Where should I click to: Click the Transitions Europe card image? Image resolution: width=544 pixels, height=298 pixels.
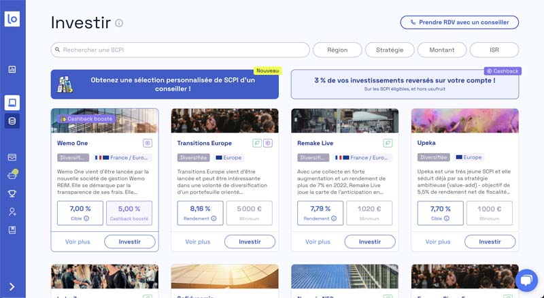point(225,120)
